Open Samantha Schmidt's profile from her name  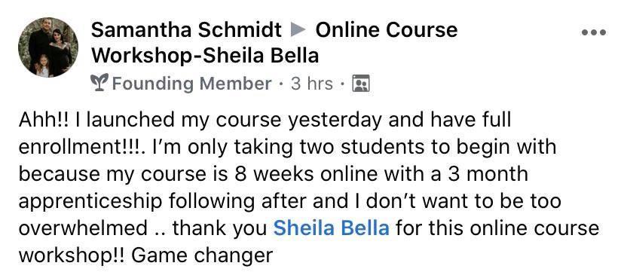(186, 30)
